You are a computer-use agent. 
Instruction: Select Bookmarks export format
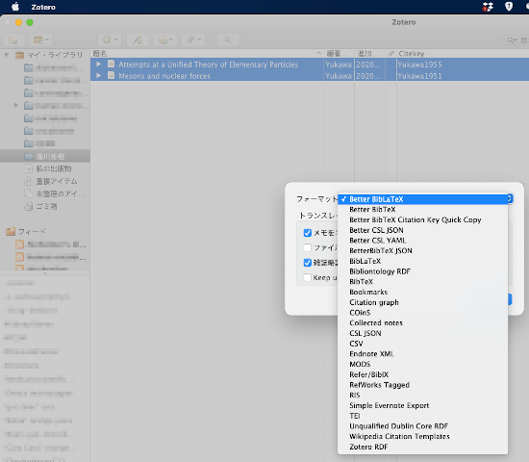[422, 292]
